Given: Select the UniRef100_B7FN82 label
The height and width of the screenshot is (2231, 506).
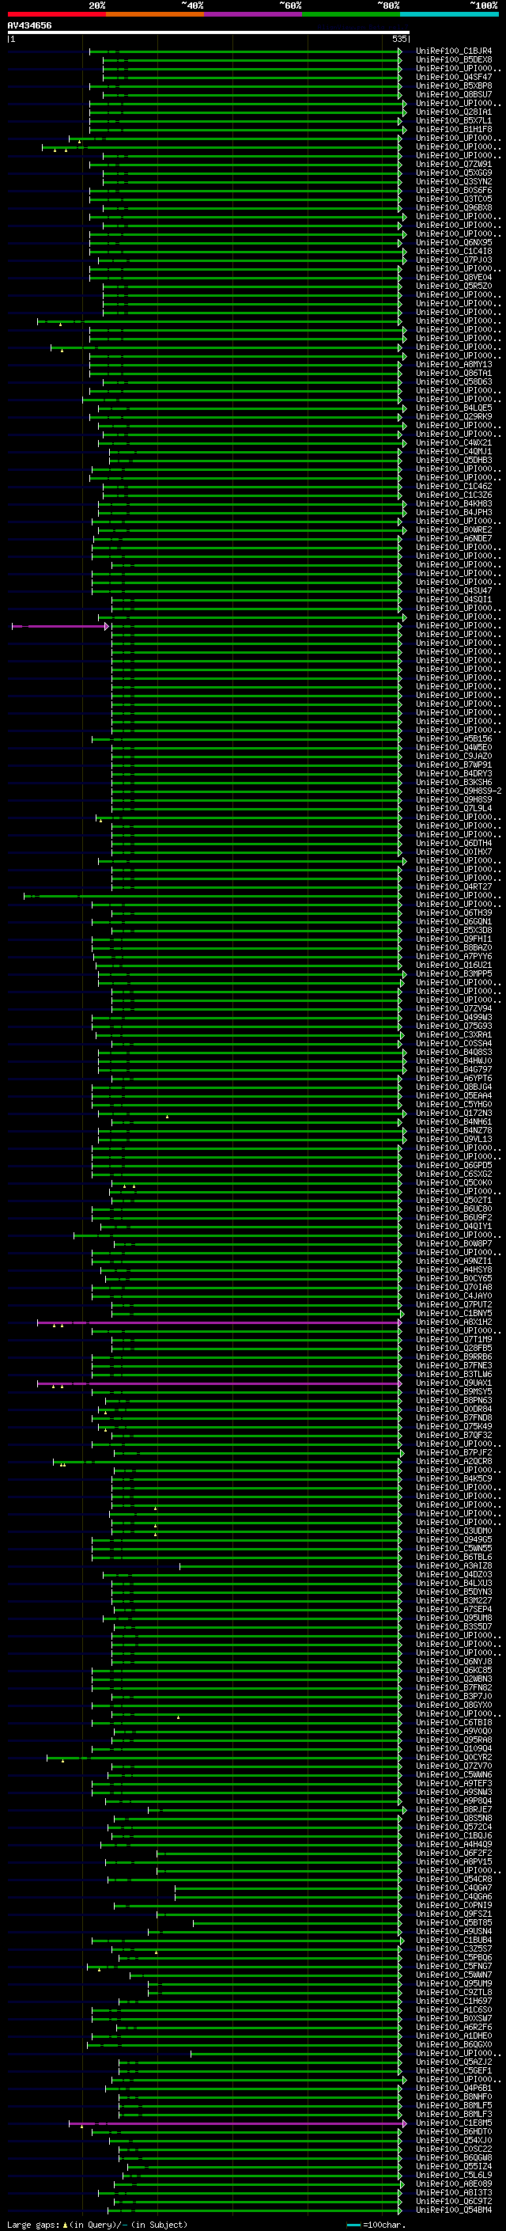Looking at the screenshot, I should [454, 1687].
